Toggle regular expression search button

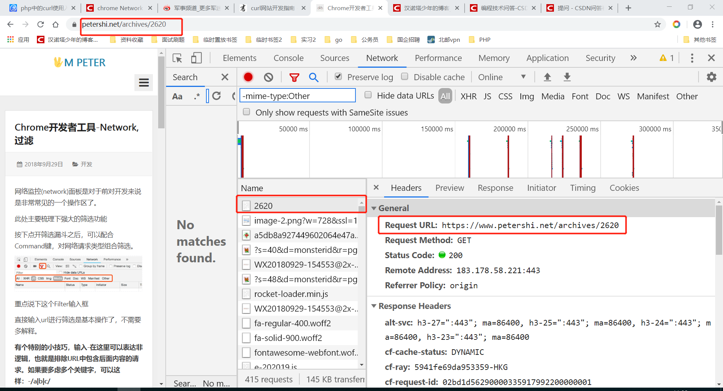(197, 96)
